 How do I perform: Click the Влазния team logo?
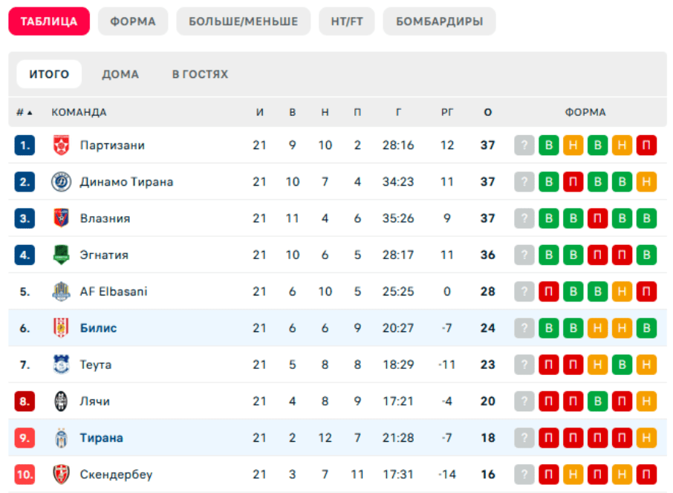click(61, 218)
